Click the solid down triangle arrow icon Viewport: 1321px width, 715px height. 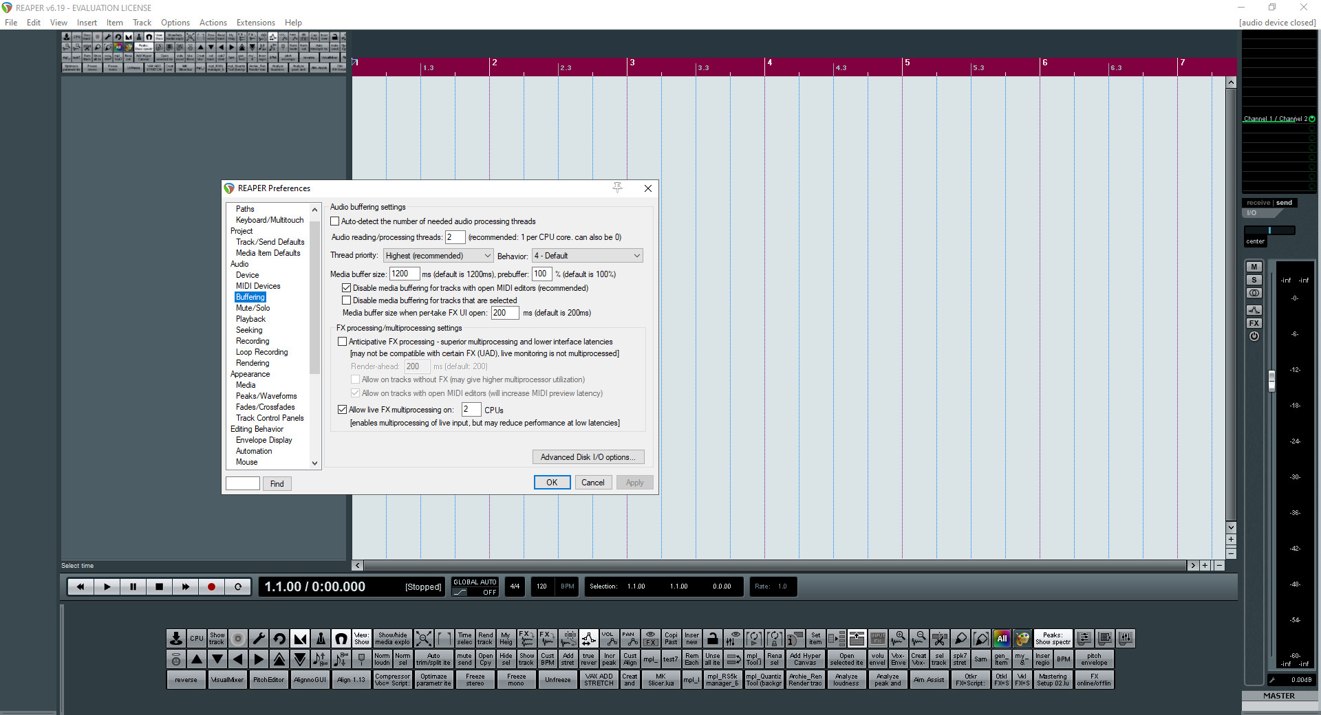217,659
